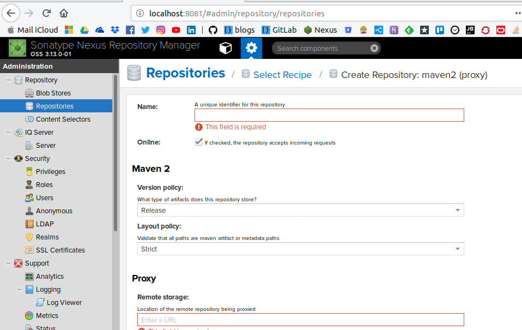Click the Select Recipe breadcrumb link
Viewport: 522px width, 330px height.
tap(282, 75)
